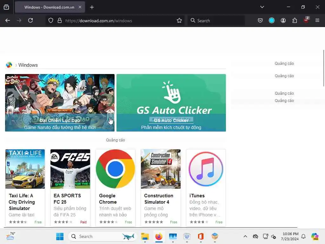Screen dimensions: 325x244
Task: Open tracking protection shield icon
Action: [51, 20]
